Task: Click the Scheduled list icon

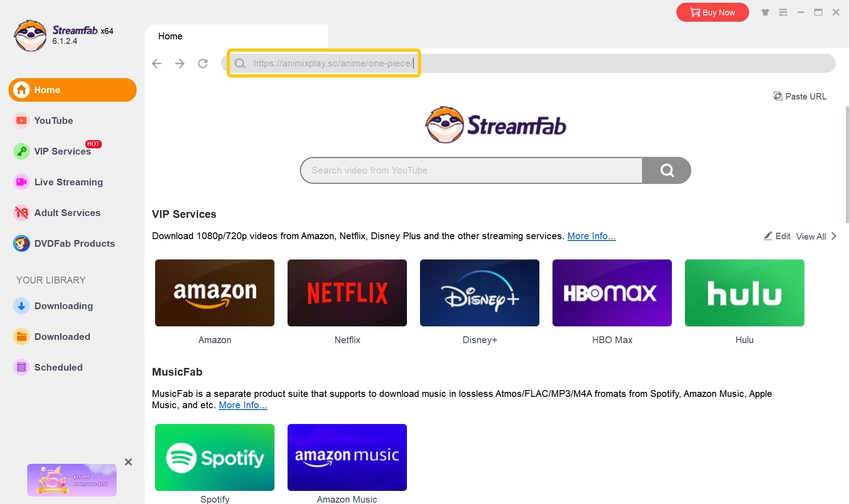Action: pos(21,367)
